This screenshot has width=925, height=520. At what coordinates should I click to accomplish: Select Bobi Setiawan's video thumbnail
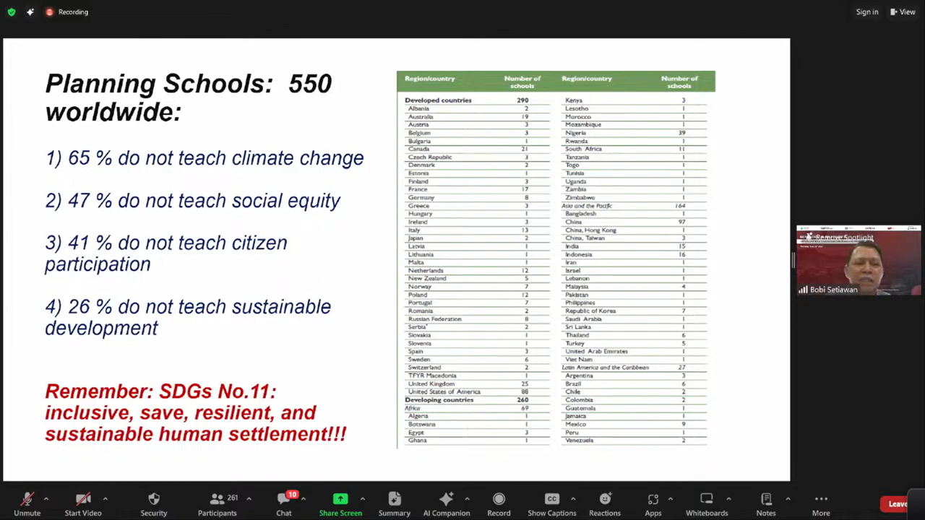[859, 261]
